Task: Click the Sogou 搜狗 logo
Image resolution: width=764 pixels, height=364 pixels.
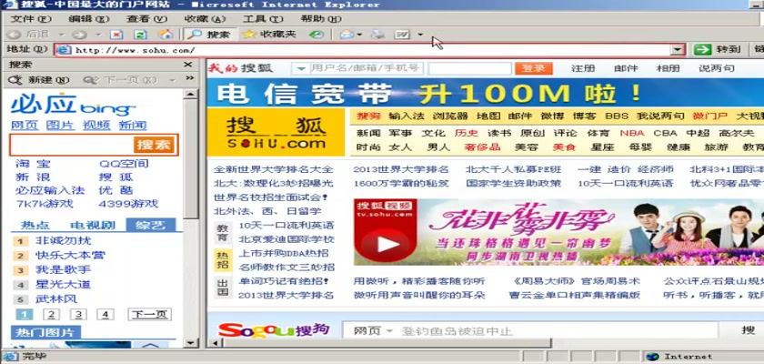Action: (x=274, y=330)
